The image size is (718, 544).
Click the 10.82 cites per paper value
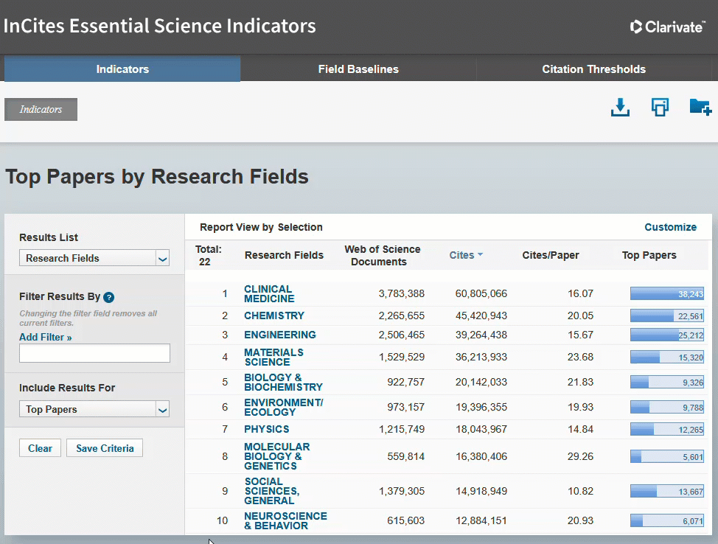tap(580, 491)
